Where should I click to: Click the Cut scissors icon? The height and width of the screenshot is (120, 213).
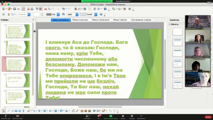(46, 9)
